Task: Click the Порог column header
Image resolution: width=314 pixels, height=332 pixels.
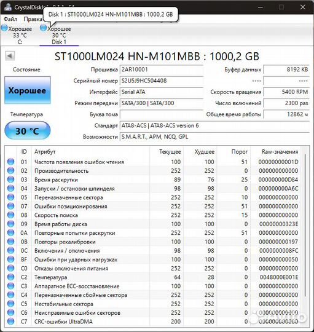Action: [234, 152]
